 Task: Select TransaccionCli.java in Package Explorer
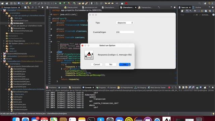tap(20, 21)
